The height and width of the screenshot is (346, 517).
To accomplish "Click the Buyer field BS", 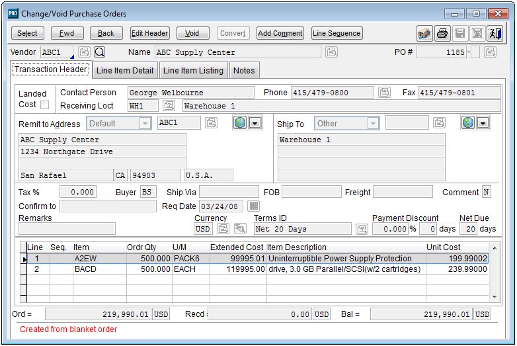I will 148,192.
